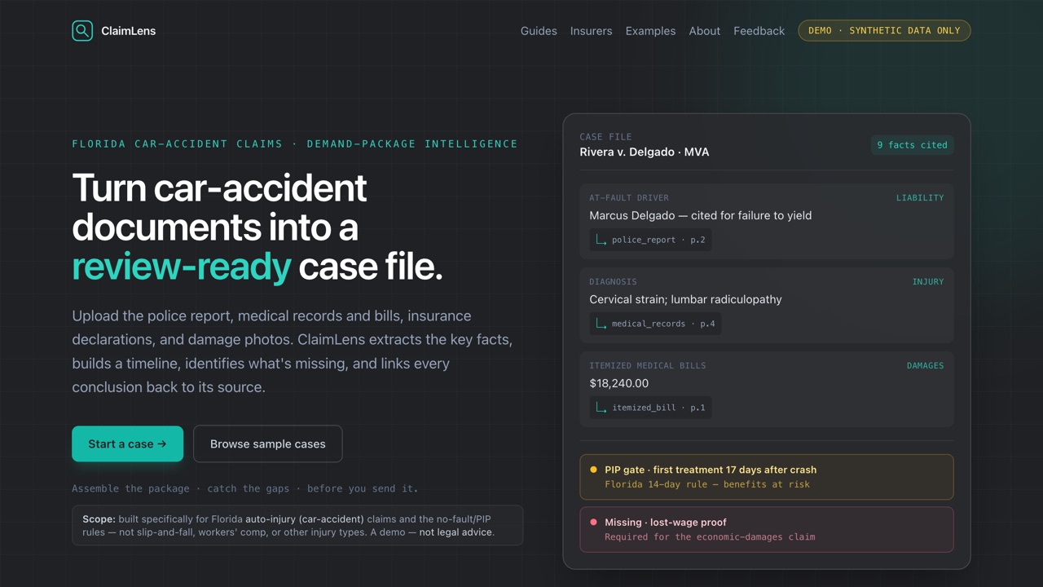The height and width of the screenshot is (587, 1043).
Task: Open the Feedback nav link
Action: tap(759, 31)
